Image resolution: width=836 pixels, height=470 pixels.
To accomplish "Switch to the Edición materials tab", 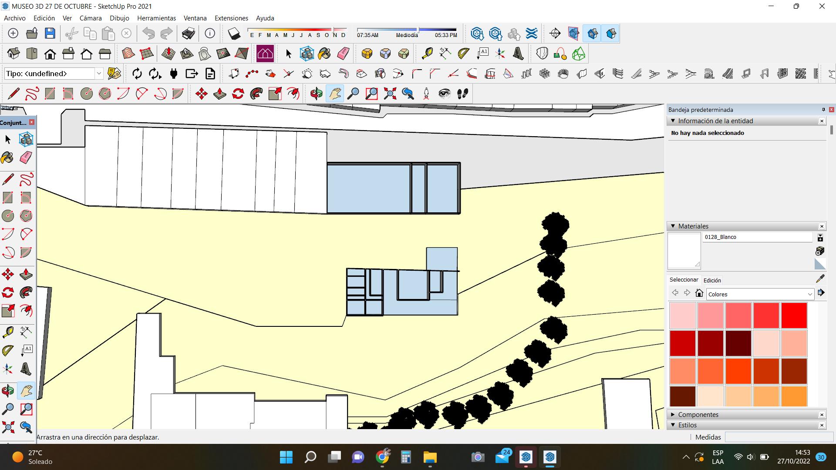I will (712, 280).
